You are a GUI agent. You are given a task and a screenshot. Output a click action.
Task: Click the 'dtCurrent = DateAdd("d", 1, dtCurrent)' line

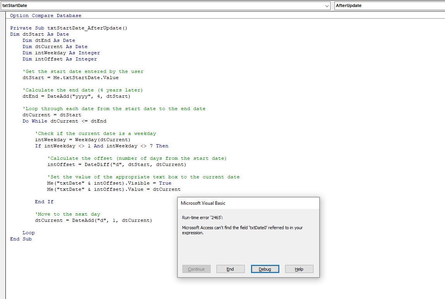(x=94, y=220)
